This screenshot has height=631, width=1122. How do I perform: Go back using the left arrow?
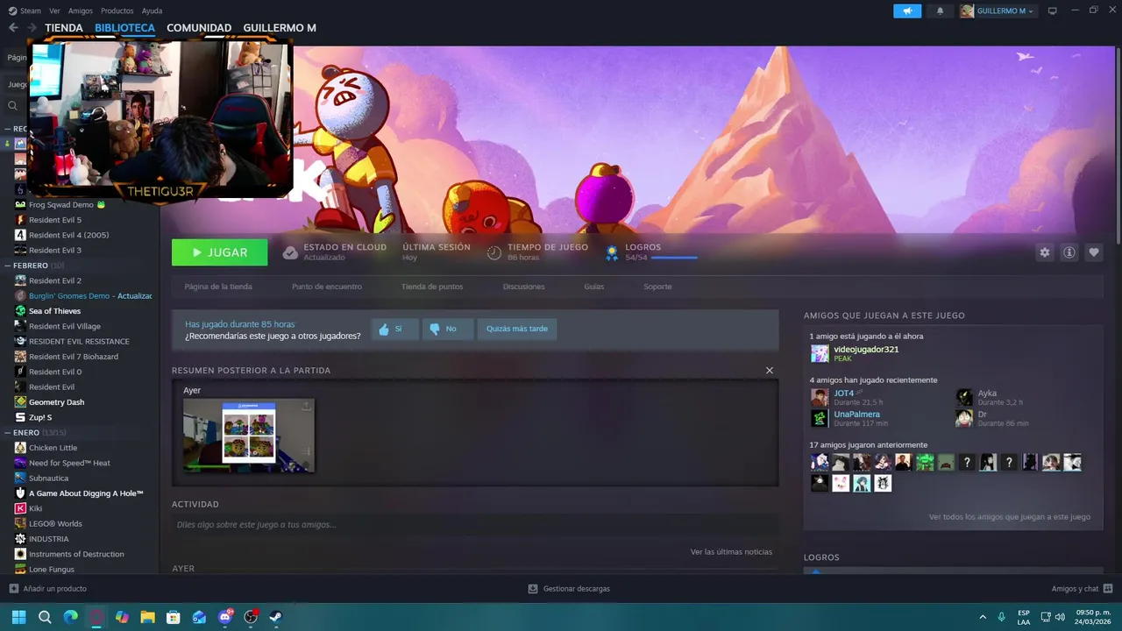[x=13, y=28]
